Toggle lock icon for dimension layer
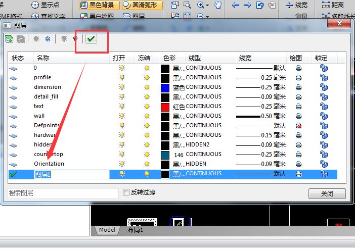355x252 pixels. tap(324, 87)
